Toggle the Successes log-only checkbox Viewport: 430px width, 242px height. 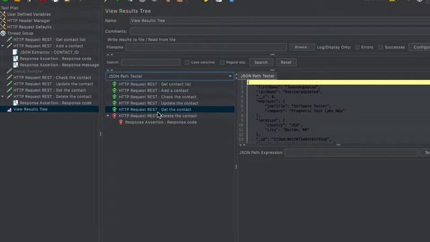(x=381, y=47)
